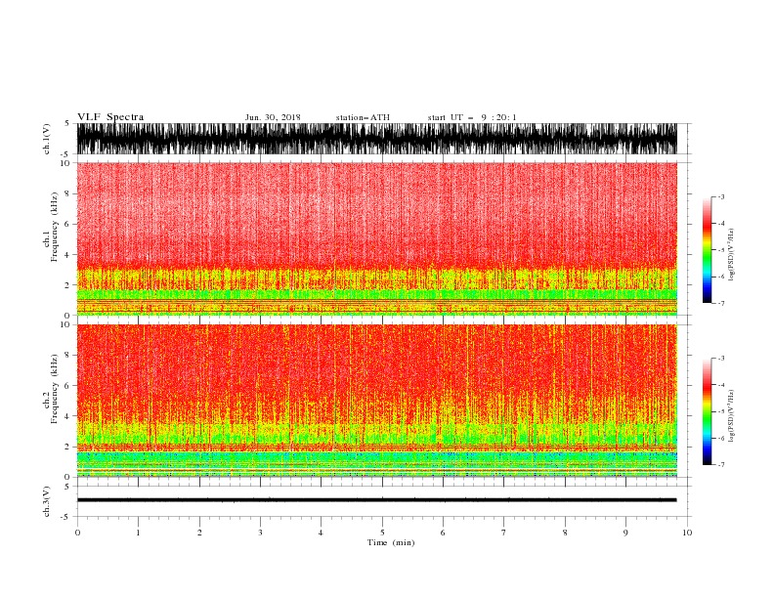Viewport: 774px width, 598px height.
Task: Select the "start UT = 9 :20: 1" text
Action: pyautogui.click(x=472, y=117)
